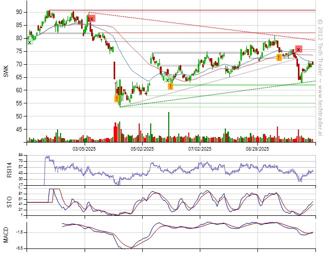Click the SWK ticker axis label

click(6, 71)
